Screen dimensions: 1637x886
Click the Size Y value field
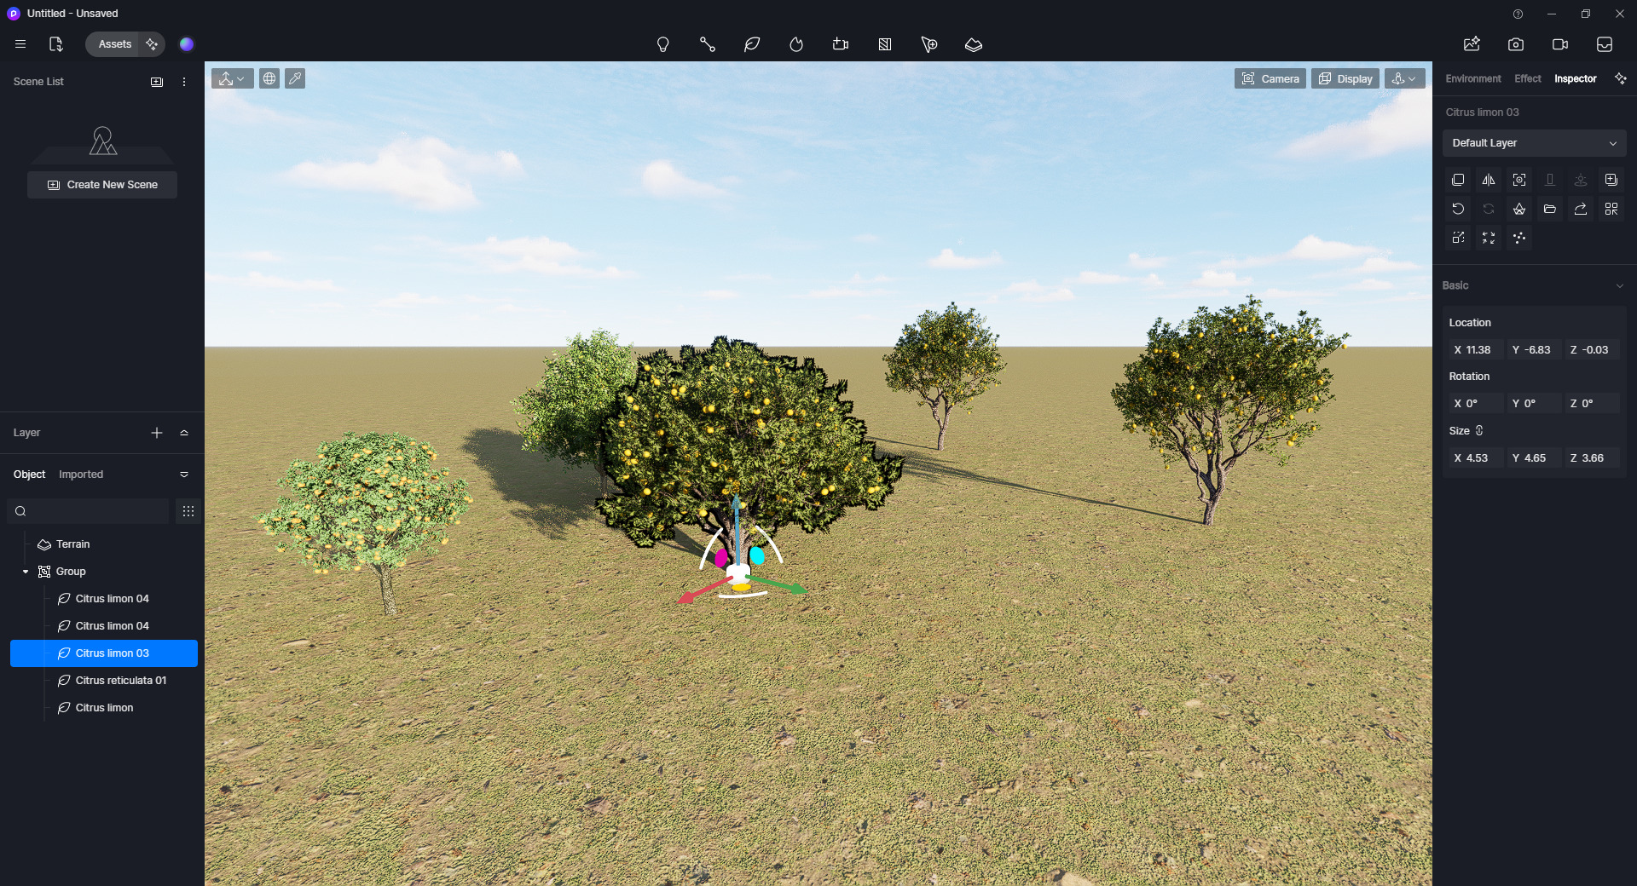coord(1535,457)
